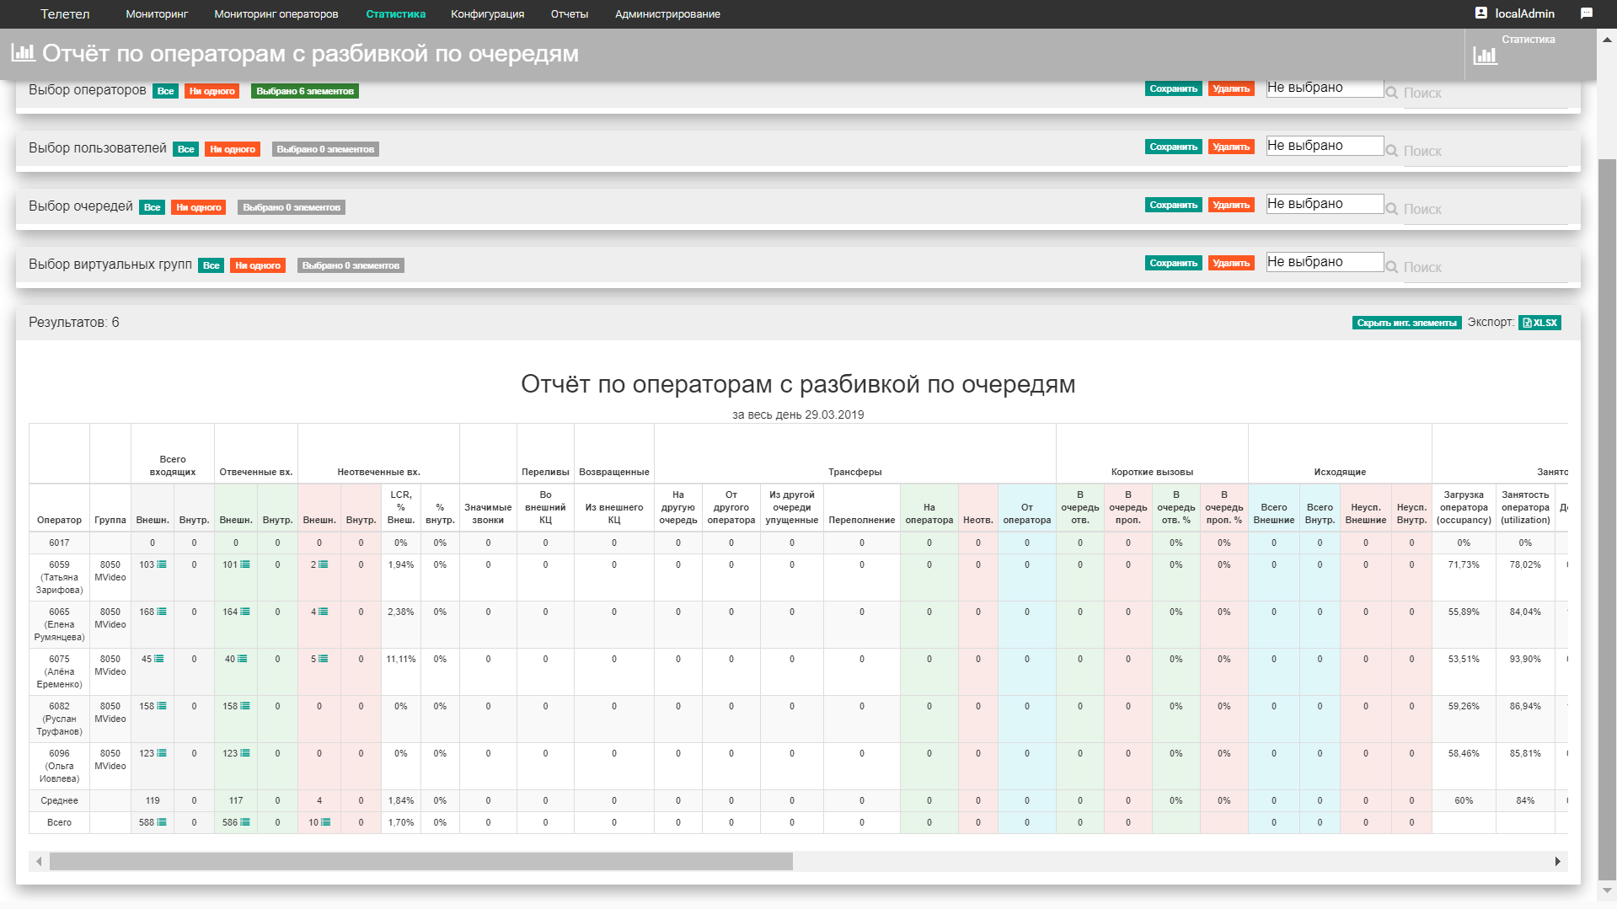
Task: Click left arrow of horizontal table scrollbar
Action: coord(39,861)
